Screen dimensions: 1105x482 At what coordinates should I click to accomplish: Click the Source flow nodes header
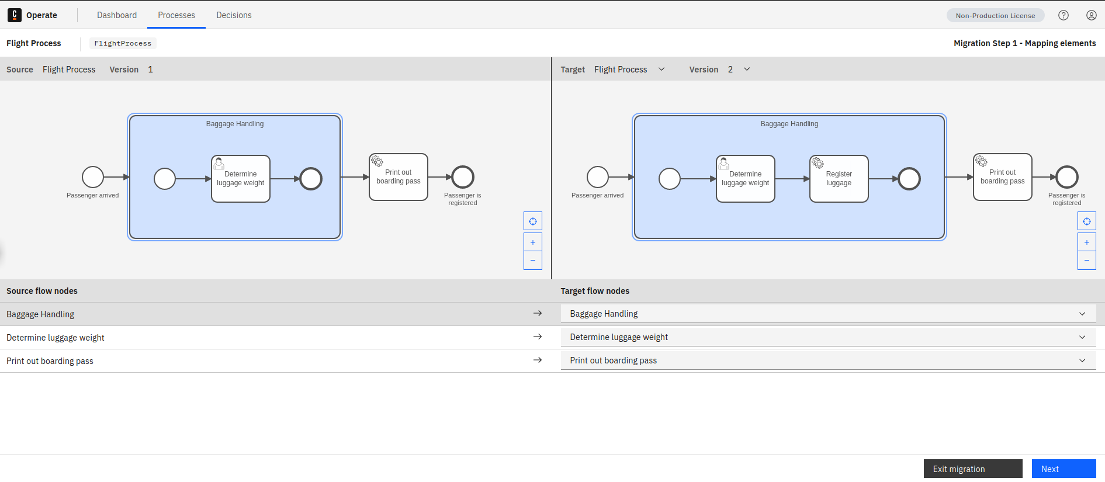(x=42, y=291)
